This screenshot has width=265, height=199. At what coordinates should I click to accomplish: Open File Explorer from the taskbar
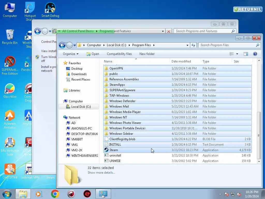tap(23, 194)
